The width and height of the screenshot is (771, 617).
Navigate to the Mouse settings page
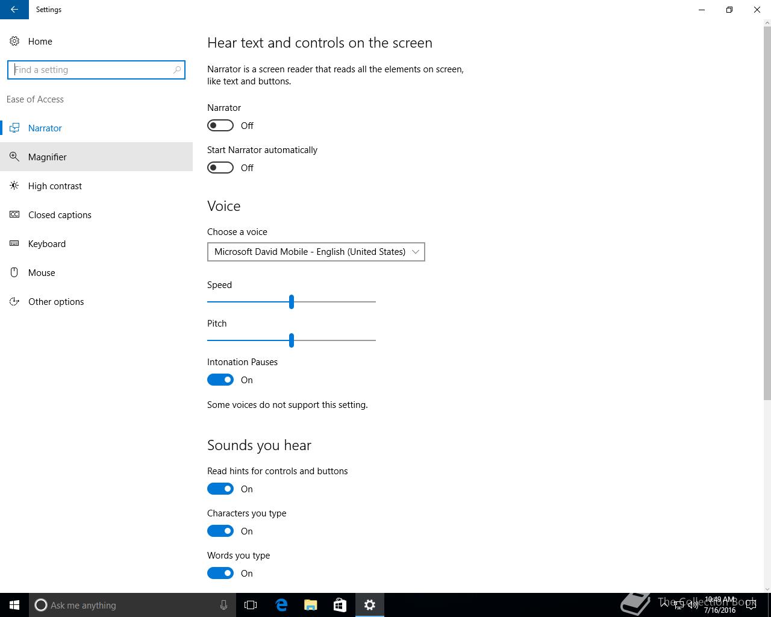(x=96, y=272)
